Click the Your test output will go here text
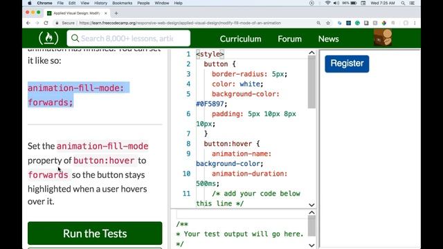This screenshot has width=443, height=249. [239, 234]
